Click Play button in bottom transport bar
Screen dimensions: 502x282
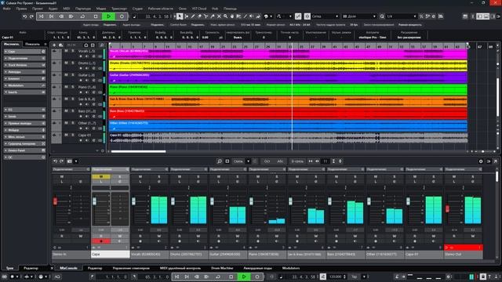click(x=244, y=277)
